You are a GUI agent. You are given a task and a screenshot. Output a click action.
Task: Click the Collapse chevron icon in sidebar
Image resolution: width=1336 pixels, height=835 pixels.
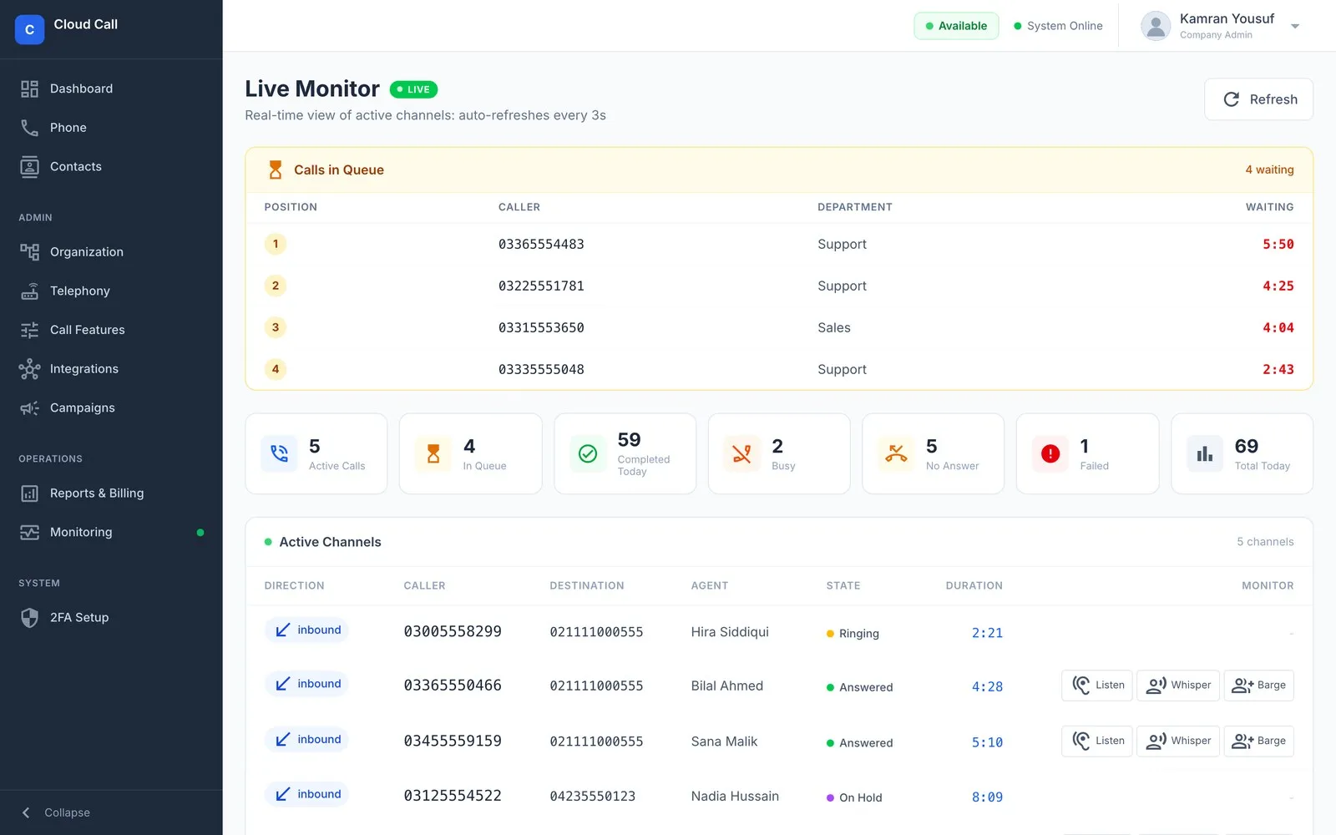pyautogui.click(x=26, y=812)
